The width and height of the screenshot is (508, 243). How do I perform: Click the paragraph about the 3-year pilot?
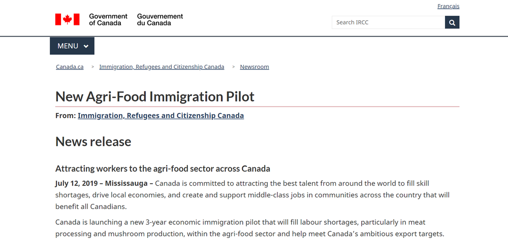tap(249, 228)
